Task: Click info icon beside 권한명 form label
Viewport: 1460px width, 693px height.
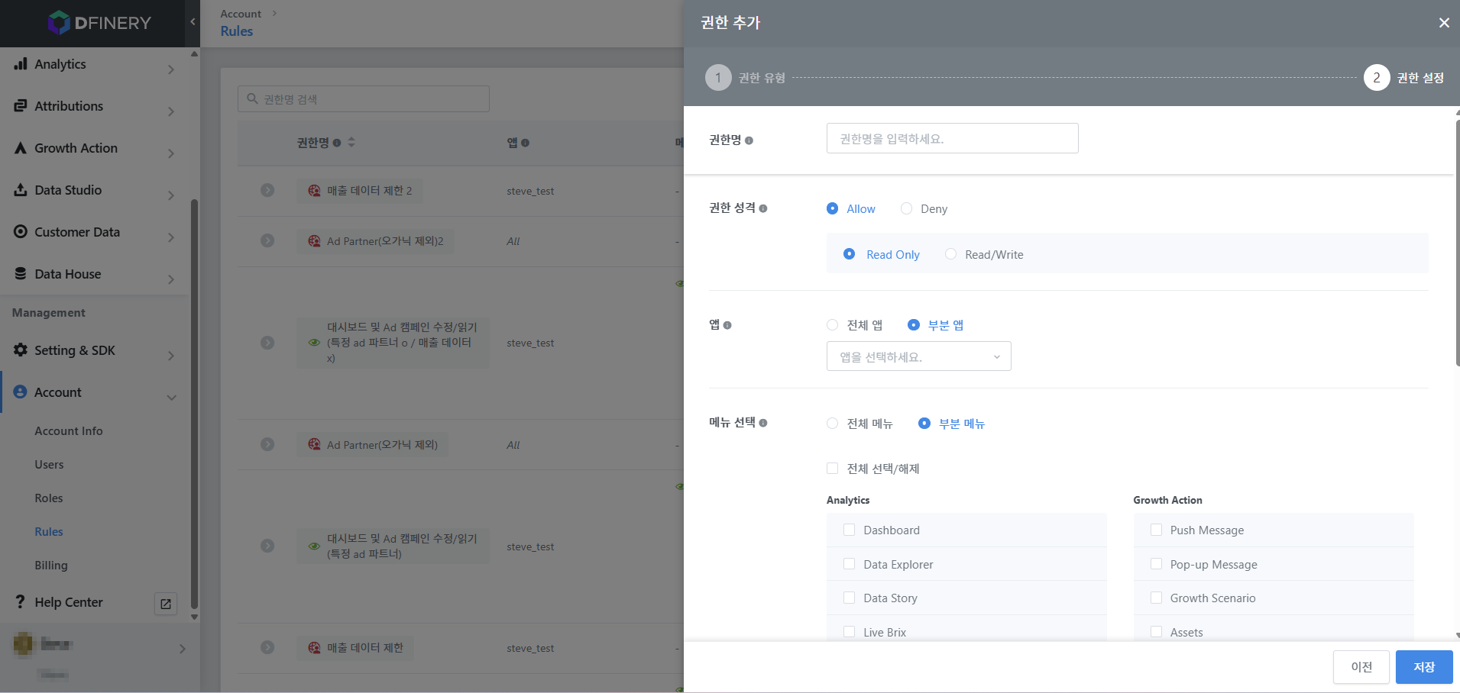Action: [749, 140]
